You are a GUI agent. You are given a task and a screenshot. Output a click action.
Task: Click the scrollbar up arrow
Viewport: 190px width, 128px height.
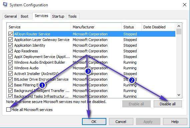coord(179,26)
